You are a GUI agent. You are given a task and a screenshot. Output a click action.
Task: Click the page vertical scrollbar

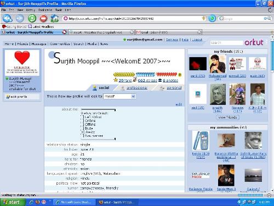point(272,114)
